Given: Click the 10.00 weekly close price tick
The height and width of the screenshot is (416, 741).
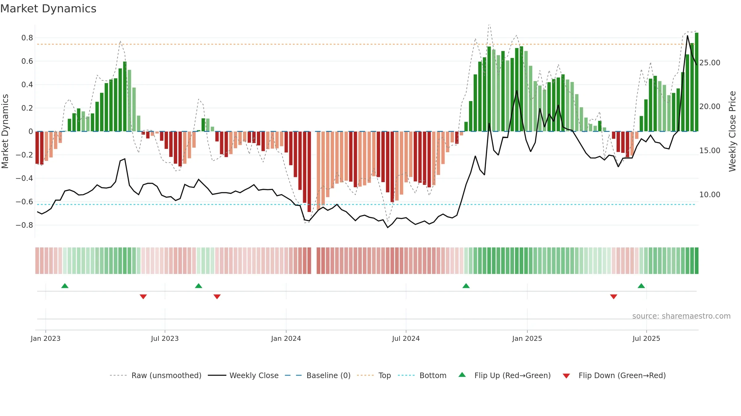Looking at the screenshot, I should pos(710,195).
